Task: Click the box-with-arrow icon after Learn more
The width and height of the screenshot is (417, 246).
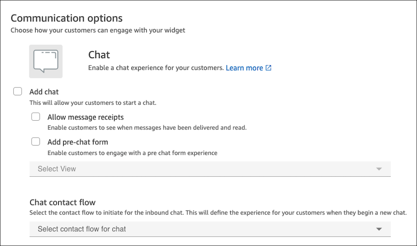Action: (x=268, y=68)
